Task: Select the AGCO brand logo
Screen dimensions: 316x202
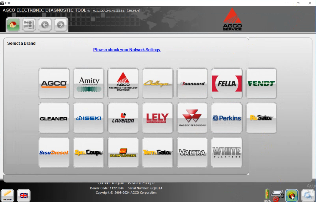Action: coord(54,83)
